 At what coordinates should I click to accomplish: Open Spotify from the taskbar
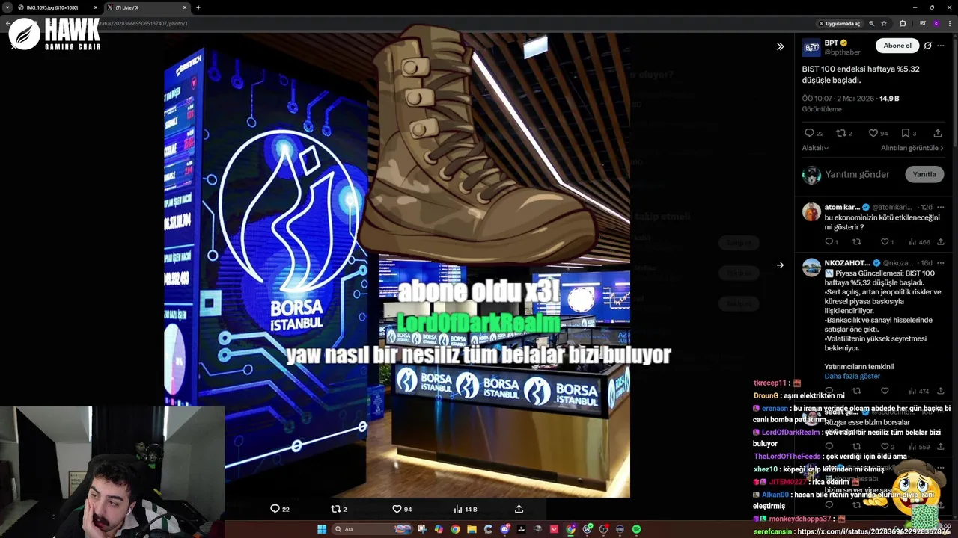[x=636, y=529]
